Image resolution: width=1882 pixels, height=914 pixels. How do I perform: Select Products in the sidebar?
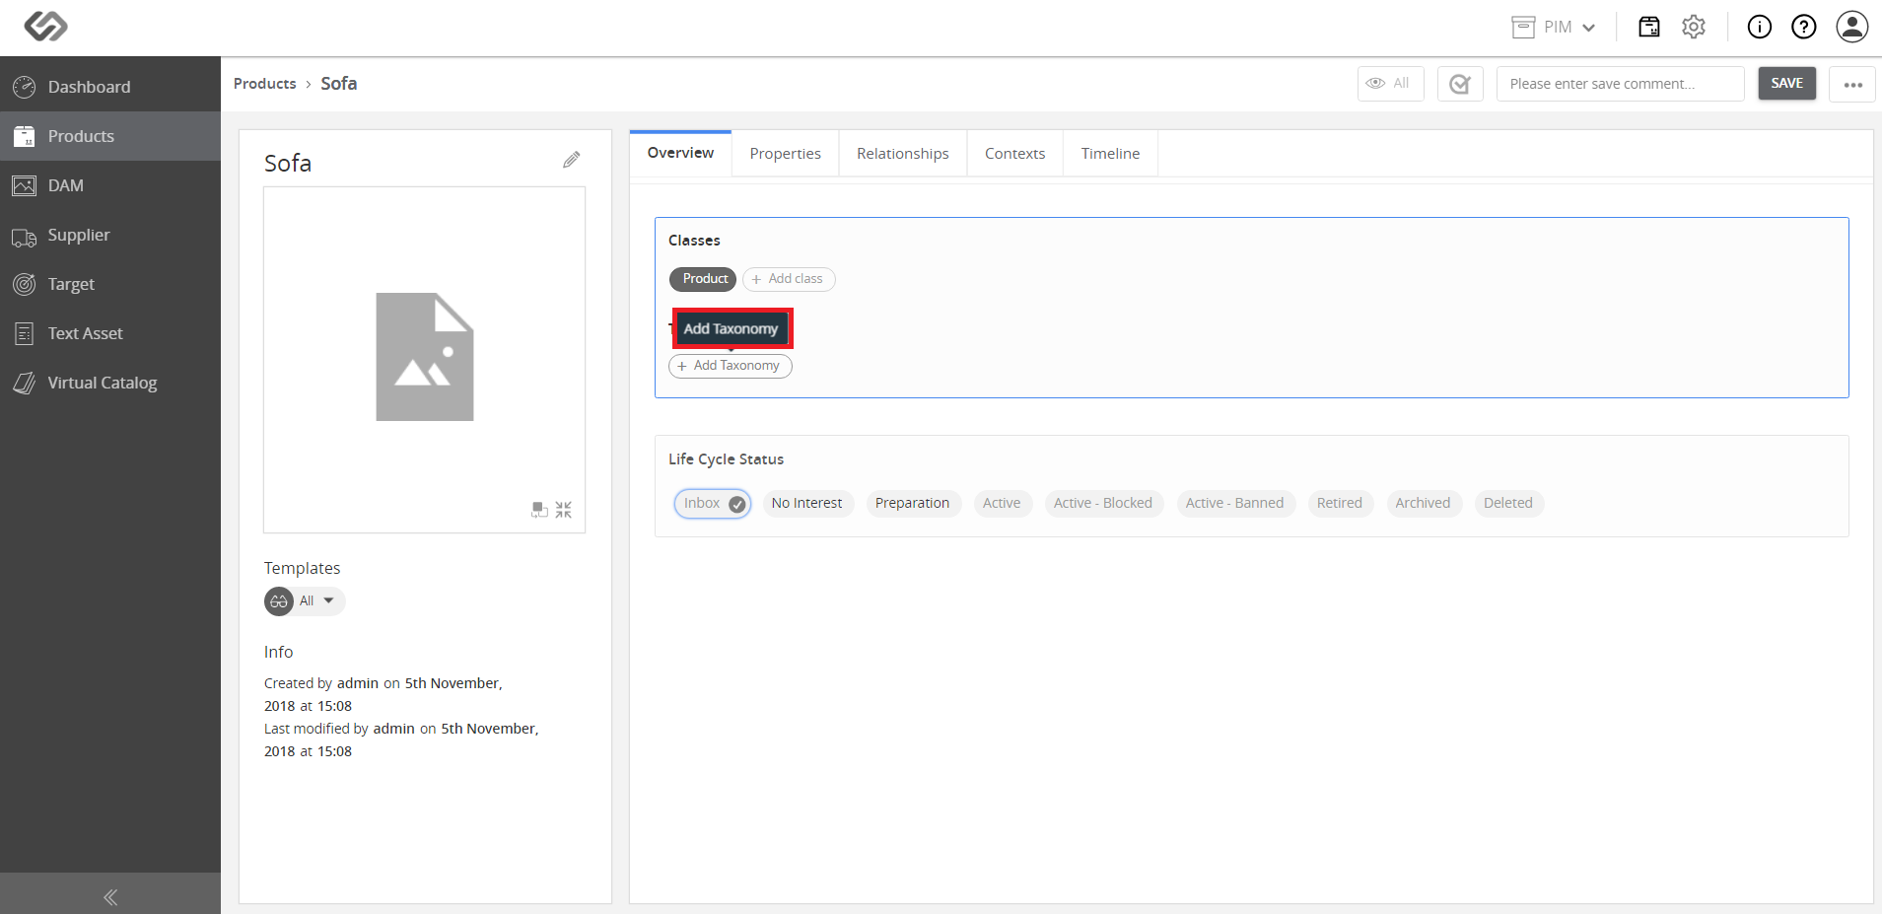[110, 136]
